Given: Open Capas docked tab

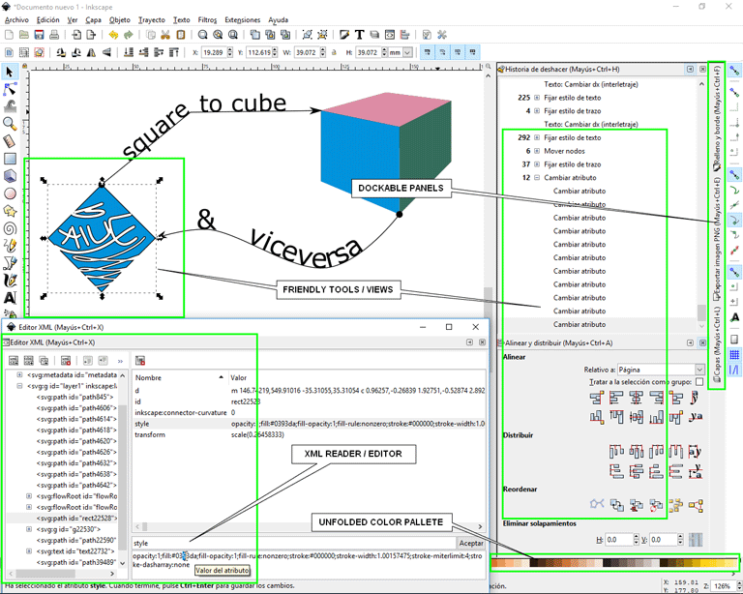Looking at the screenshot, I should click(x=717, y=344).
